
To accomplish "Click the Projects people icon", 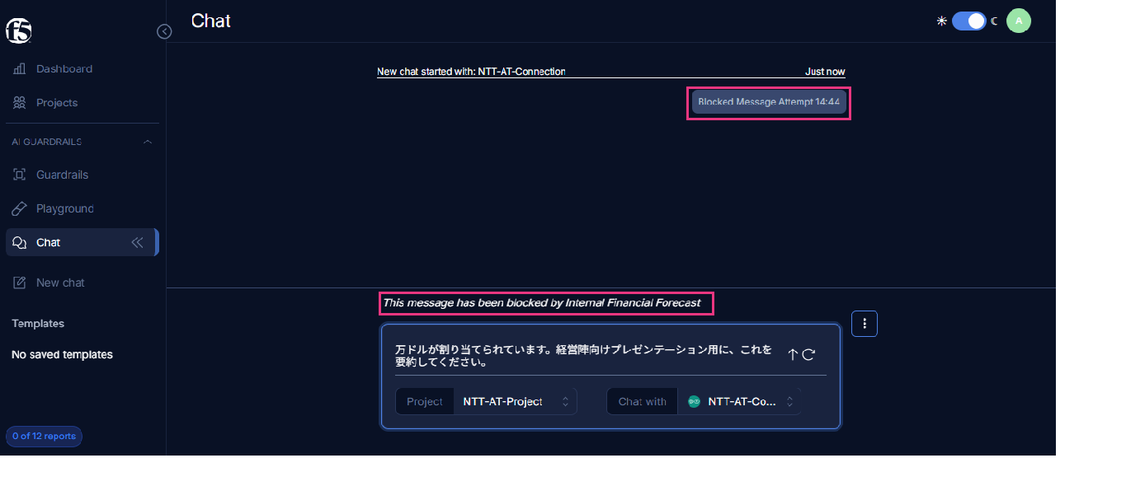I will (x=20, y=103).
